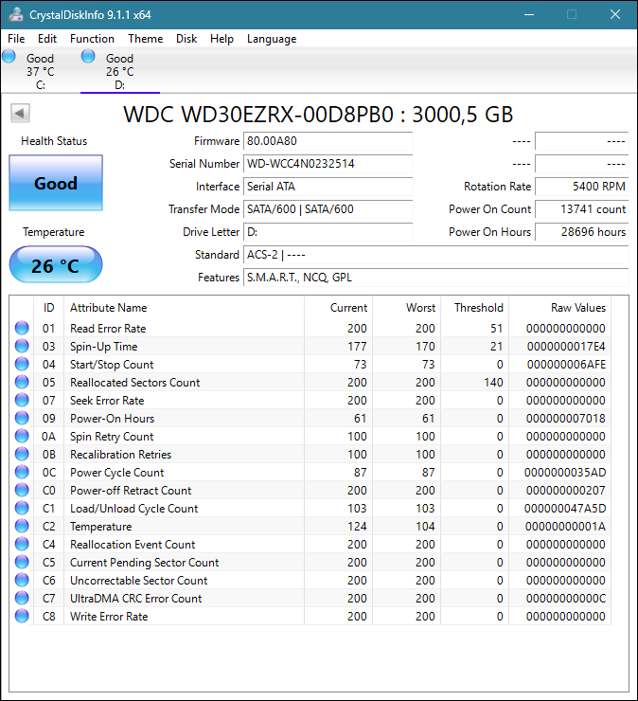The height and width of the screenshot is (701, 638).
Task: Select the Load/Unload Cycle Count attribute name
Action: tap(134, 509)
